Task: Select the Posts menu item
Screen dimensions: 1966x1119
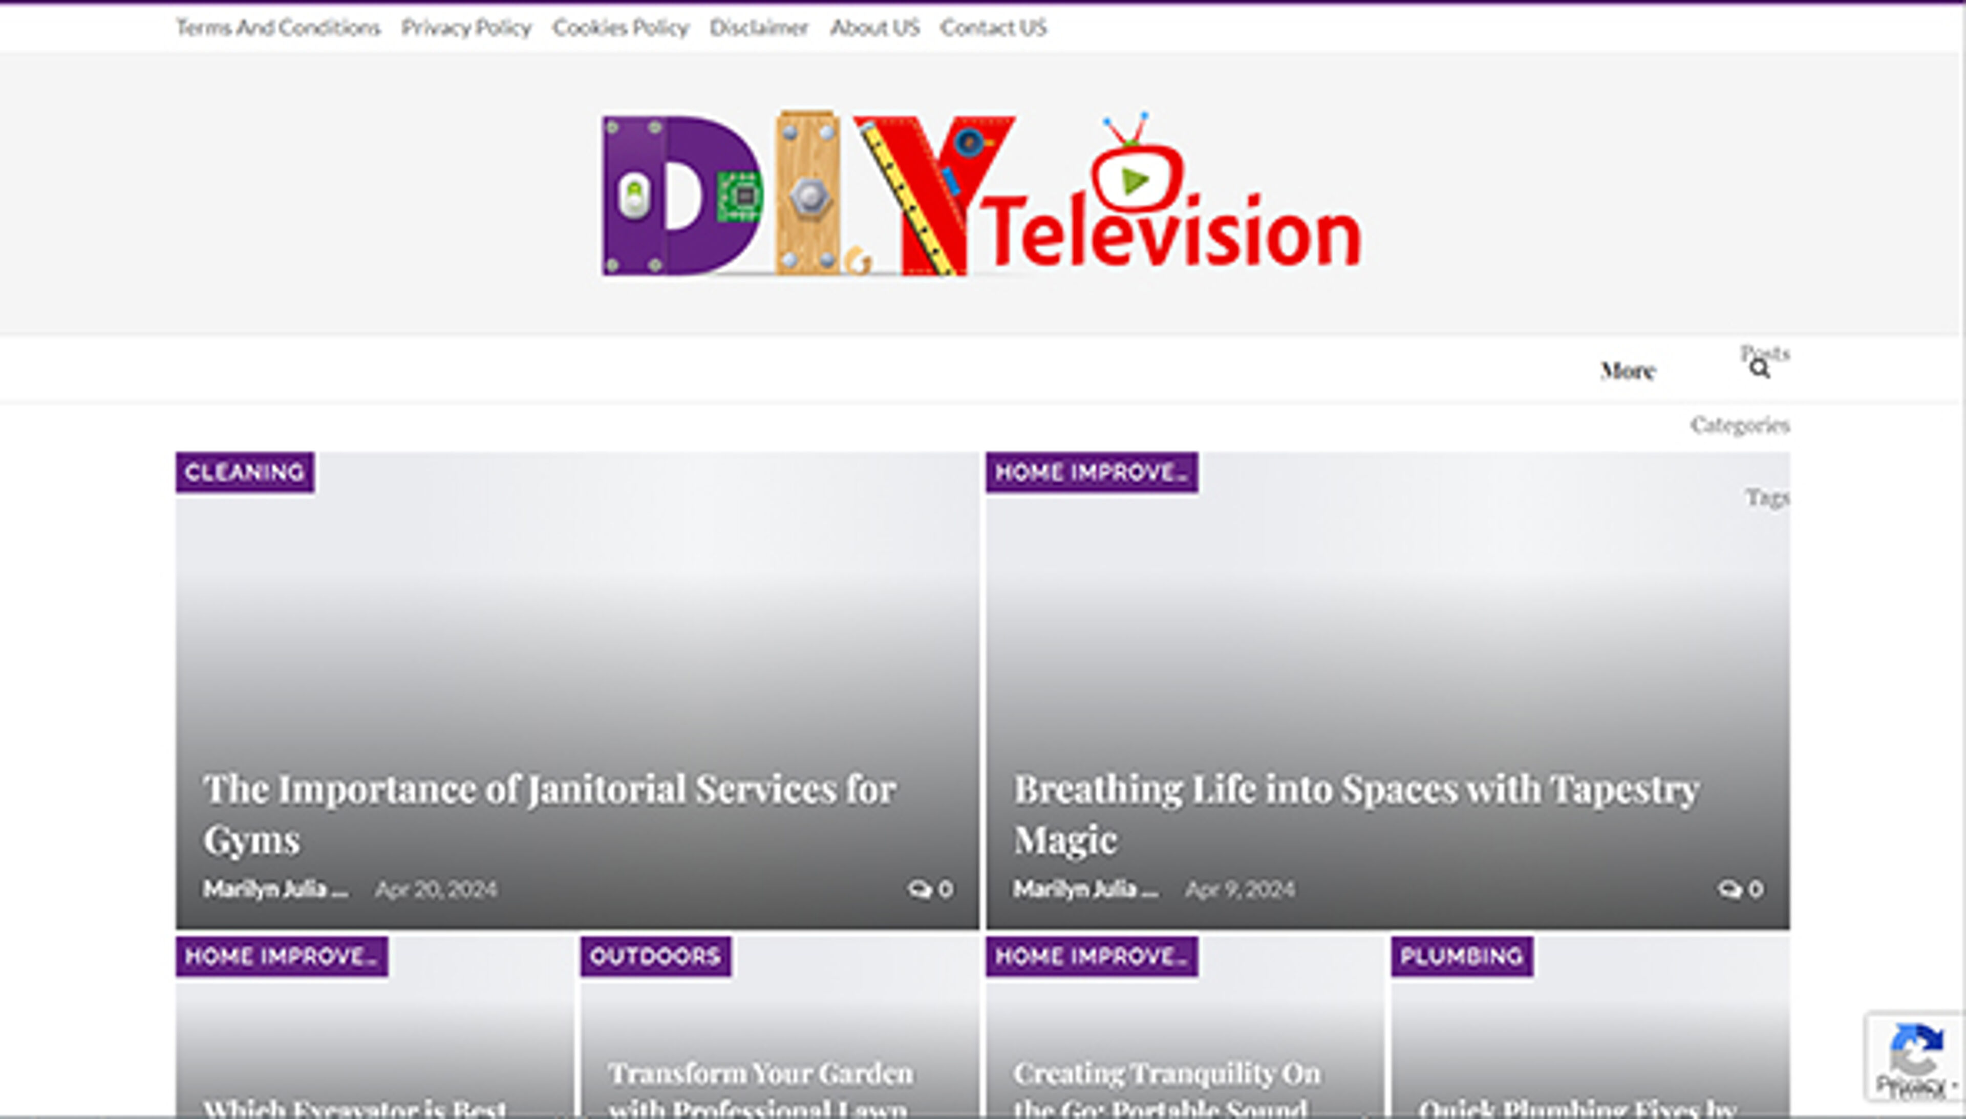Action: [x=1765, y=353]
